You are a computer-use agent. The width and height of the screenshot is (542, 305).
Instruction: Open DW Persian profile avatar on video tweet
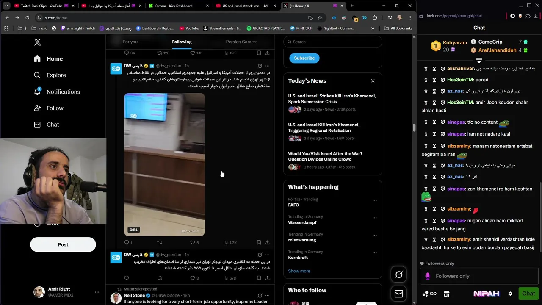116,69
